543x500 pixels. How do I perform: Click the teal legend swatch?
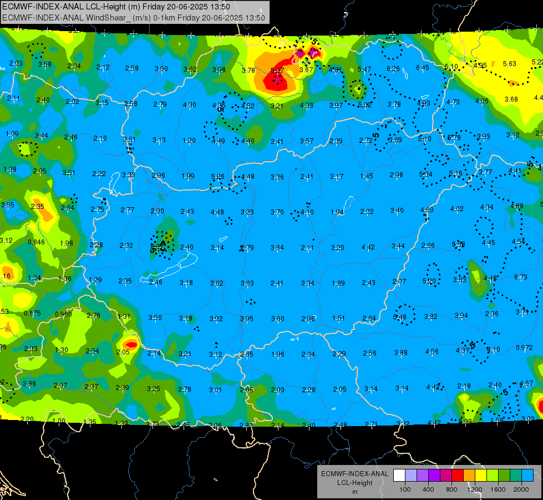[516, 476]
